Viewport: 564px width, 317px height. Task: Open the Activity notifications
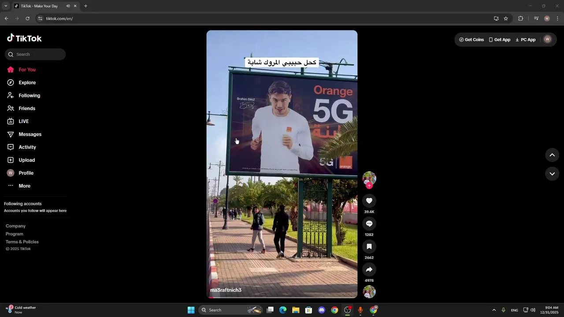tap(21, 147)
